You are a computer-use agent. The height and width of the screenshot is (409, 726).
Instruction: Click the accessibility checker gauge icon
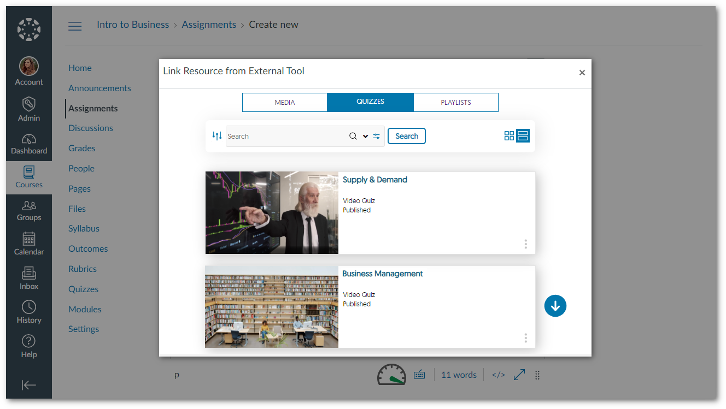(391, 375)
